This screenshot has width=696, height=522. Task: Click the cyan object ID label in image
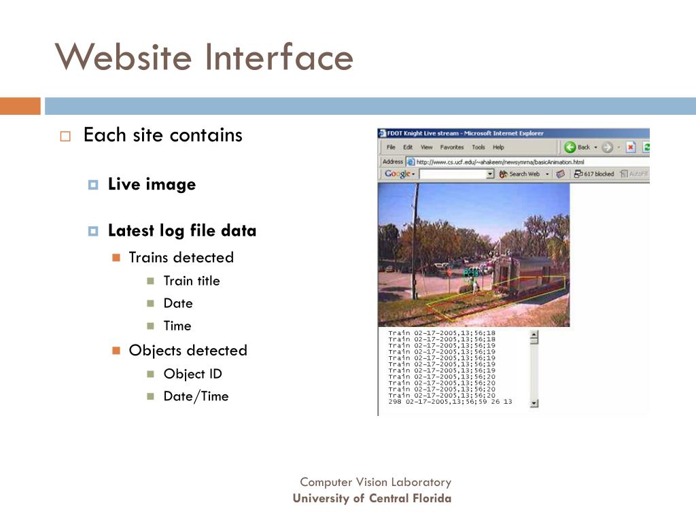[471, 273]
